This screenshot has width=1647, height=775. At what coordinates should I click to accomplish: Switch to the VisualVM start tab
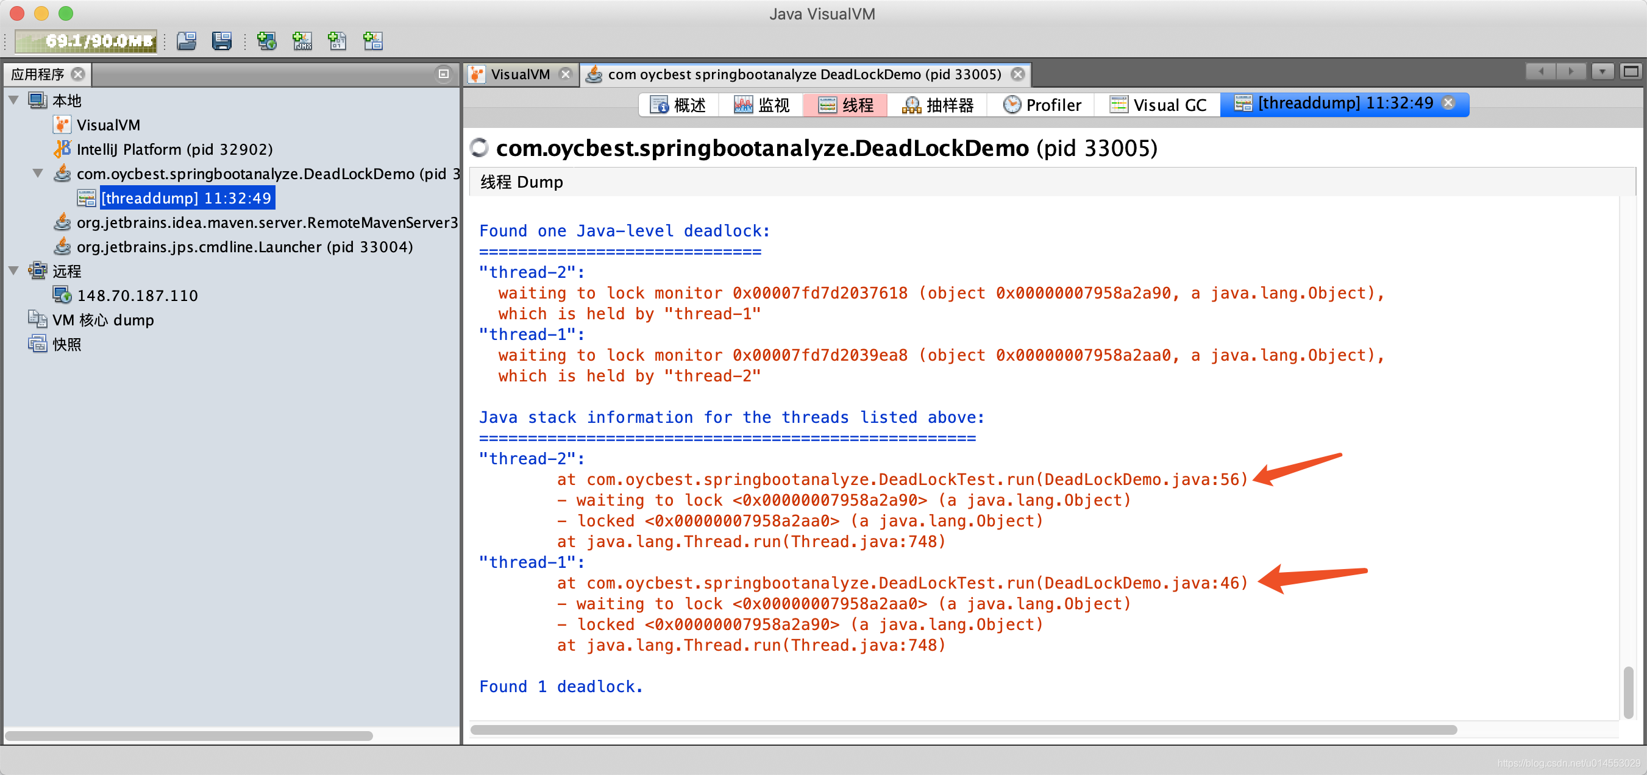tap(520, 74)
